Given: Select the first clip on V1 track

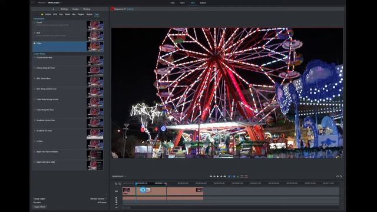Looking at the screenshot, I should 129,191.
